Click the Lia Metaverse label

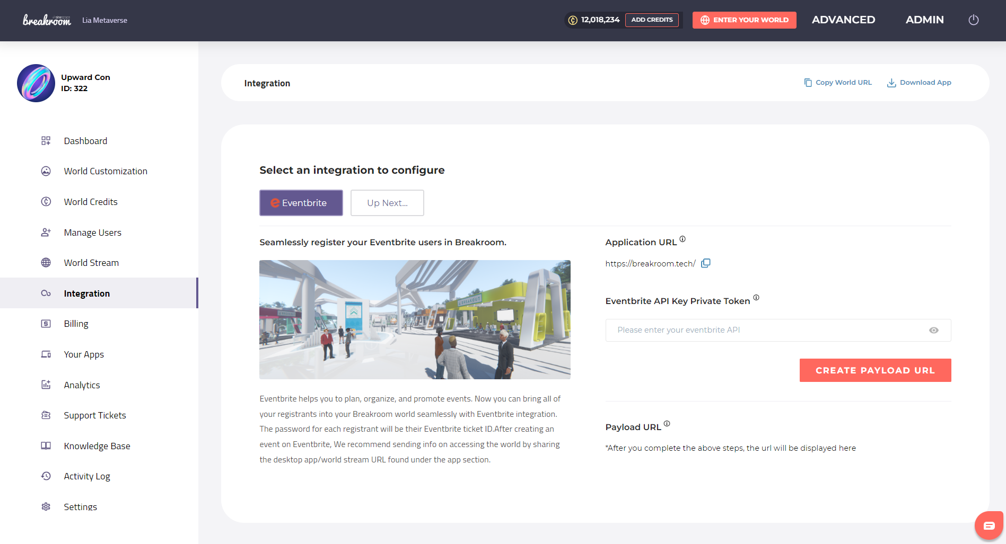[105, 20]
